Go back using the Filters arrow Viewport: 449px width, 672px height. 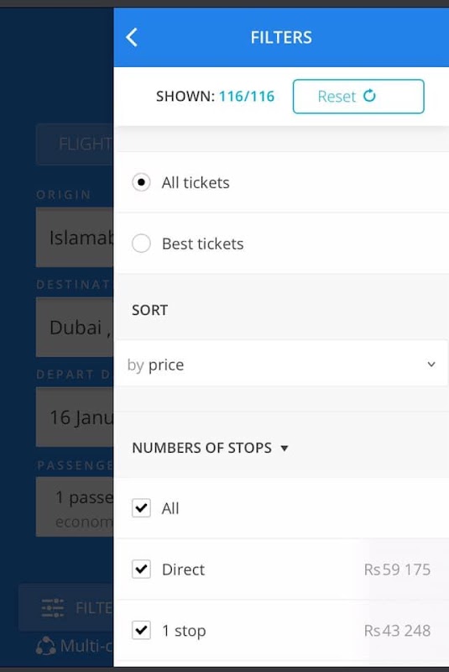132,37
